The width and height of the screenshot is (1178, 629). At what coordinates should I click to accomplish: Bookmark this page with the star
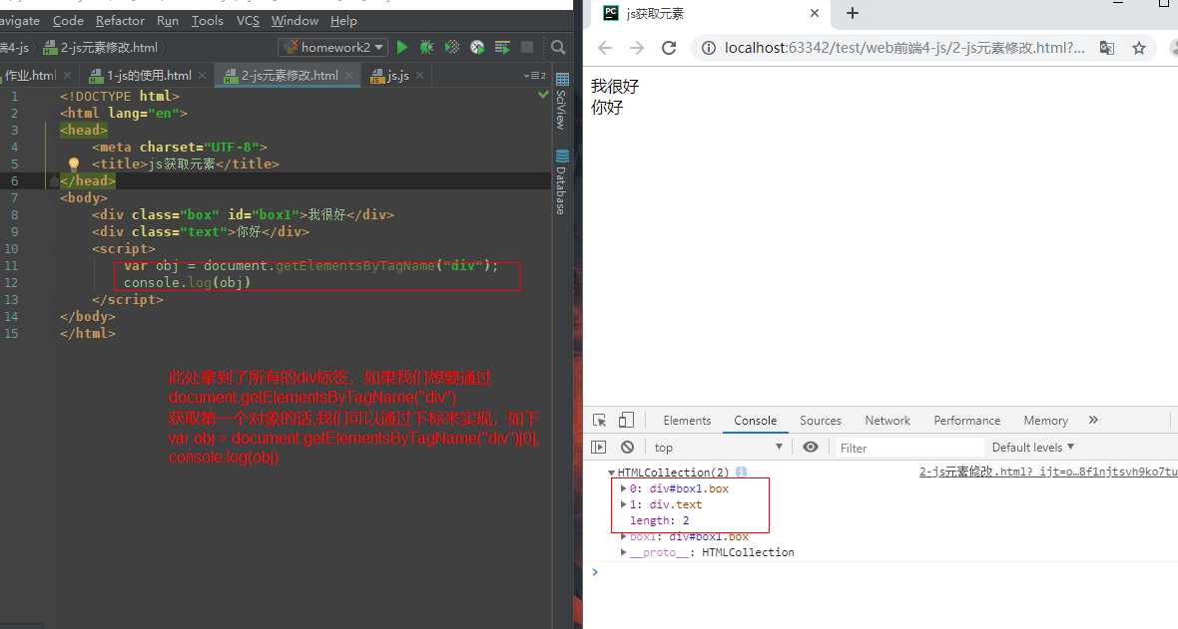point(1139,48)
